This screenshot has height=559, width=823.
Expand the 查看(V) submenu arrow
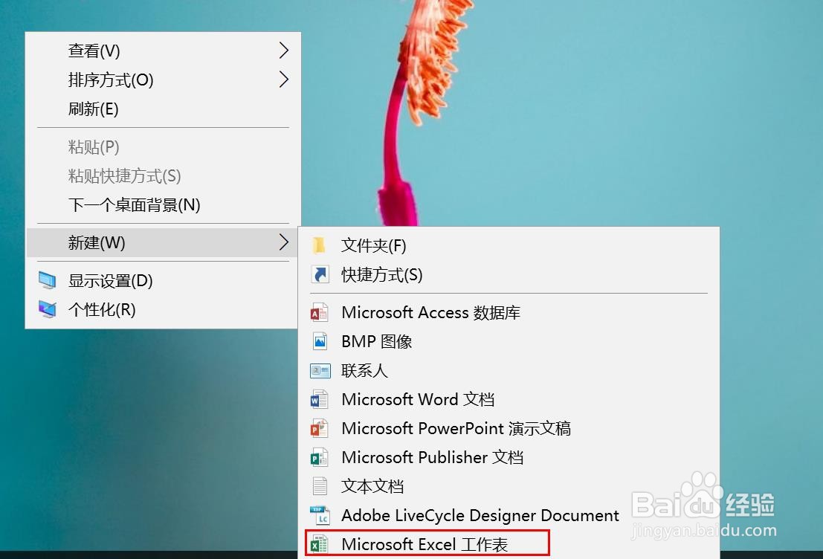[283, 51]
